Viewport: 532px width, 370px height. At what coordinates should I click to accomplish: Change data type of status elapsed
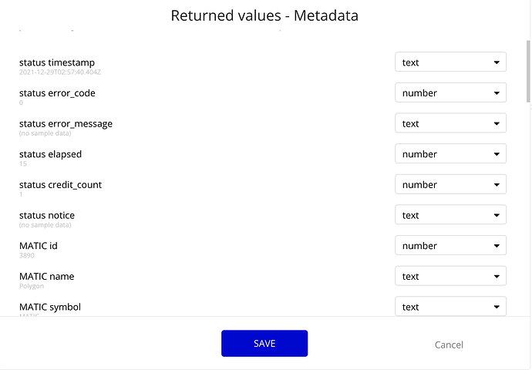pos(450,154)
